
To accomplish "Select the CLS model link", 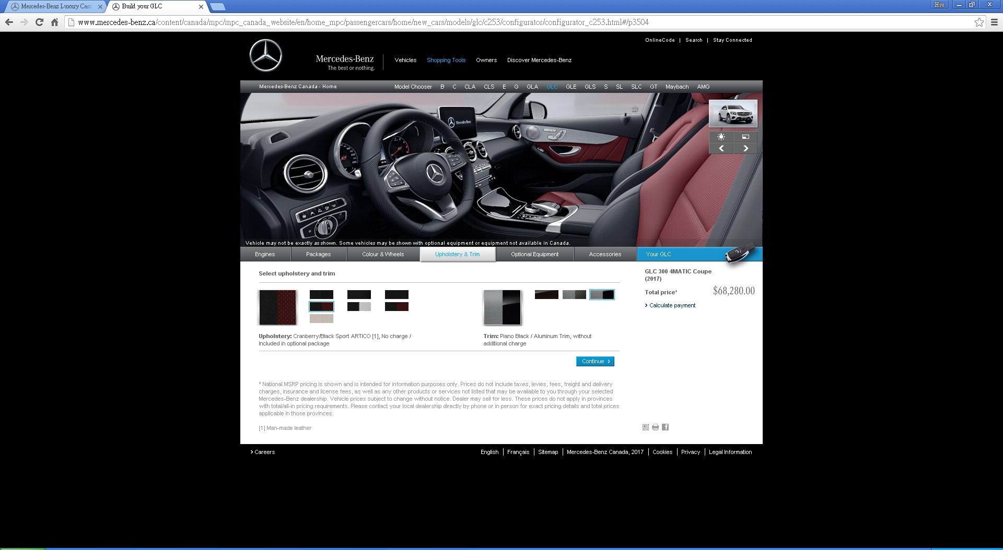I will tap(489, 87).
